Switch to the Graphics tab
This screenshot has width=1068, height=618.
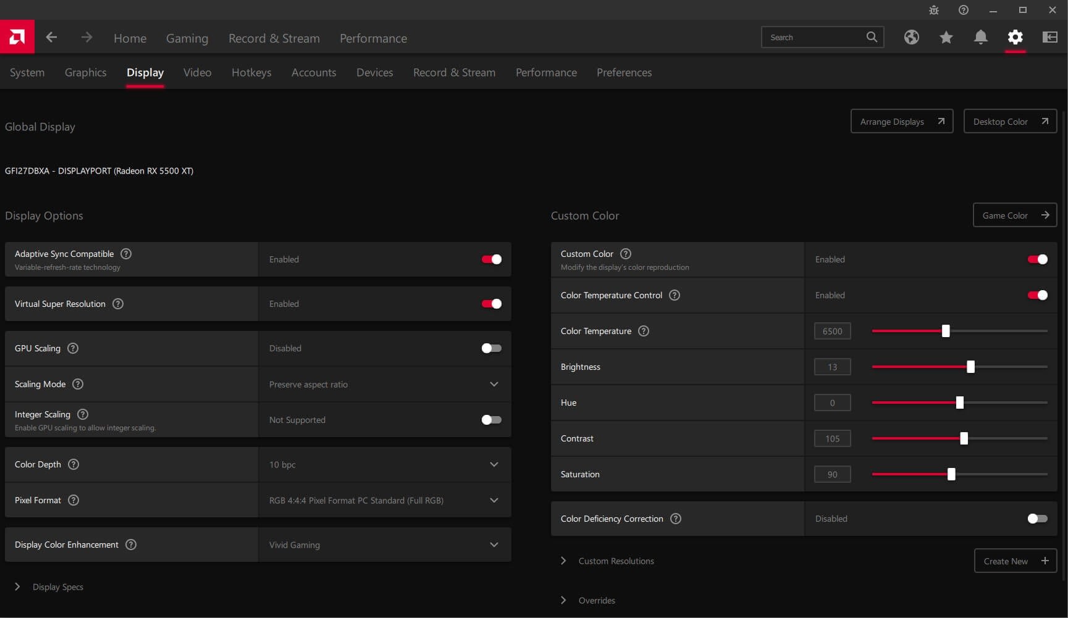tap(86, 72)
